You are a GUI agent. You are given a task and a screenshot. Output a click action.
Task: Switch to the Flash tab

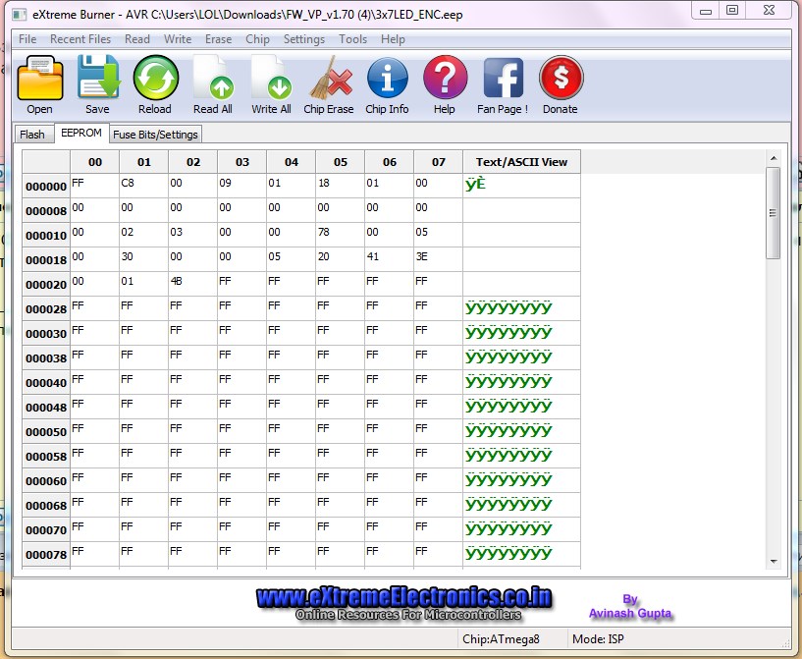[x=32, y=135]
